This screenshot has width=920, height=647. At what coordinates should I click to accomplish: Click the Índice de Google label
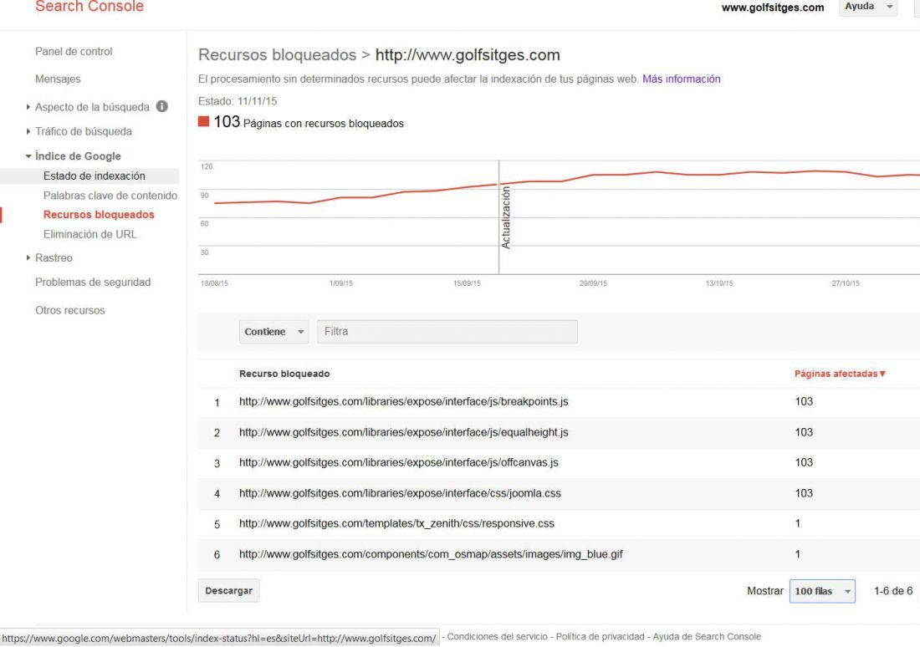[78, 156]
